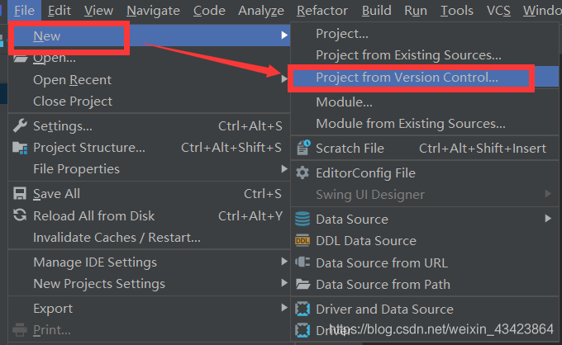The image size is (562, 345).
Task: Click the Data Source database icon
Action: pyautogui.click(x=302, y=220)
